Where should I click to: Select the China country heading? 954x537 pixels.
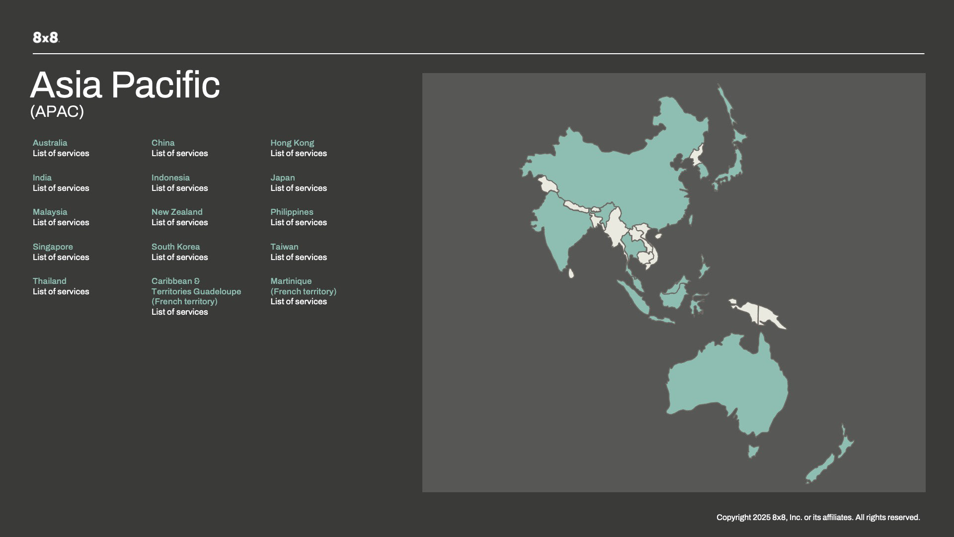pyautogui.click(x=162, y=143)
